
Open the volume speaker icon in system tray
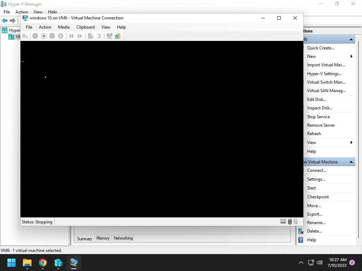point(320,263)
